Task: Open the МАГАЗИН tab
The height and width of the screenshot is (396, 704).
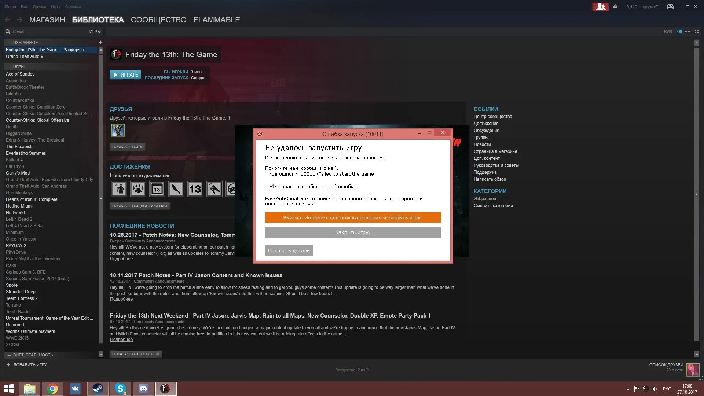Action: (47, 20)
